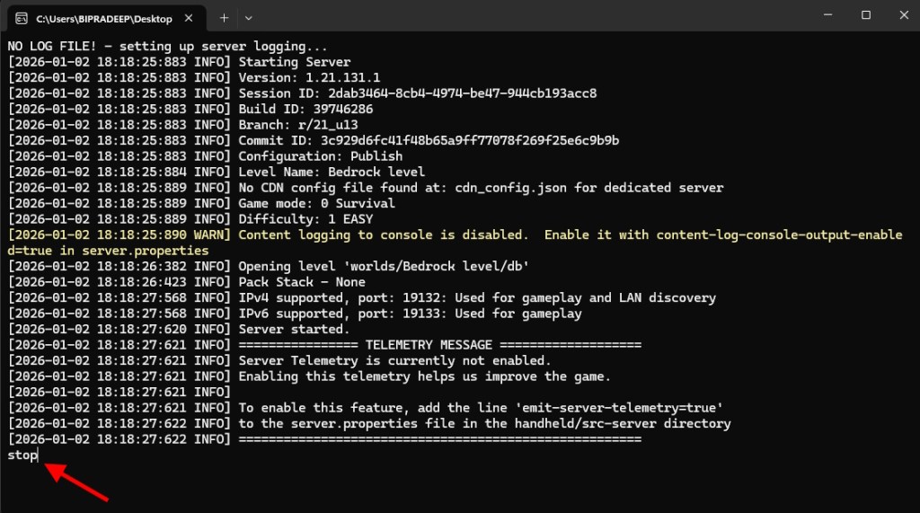Click the Version 1.21.131.1 log line

click(x=309, y=77)
